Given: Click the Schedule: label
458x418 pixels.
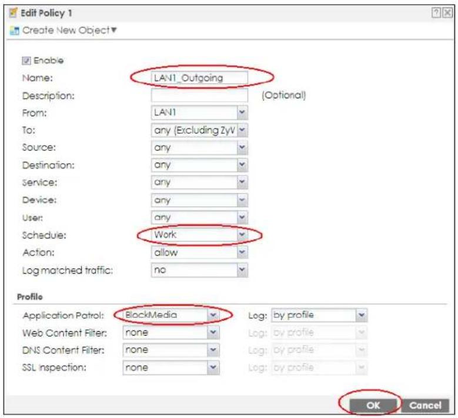Looking at the screenshot, I should [x=44, y=235].
